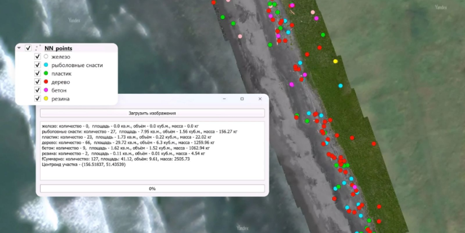Click the 0% progress bar

[152, 188]
